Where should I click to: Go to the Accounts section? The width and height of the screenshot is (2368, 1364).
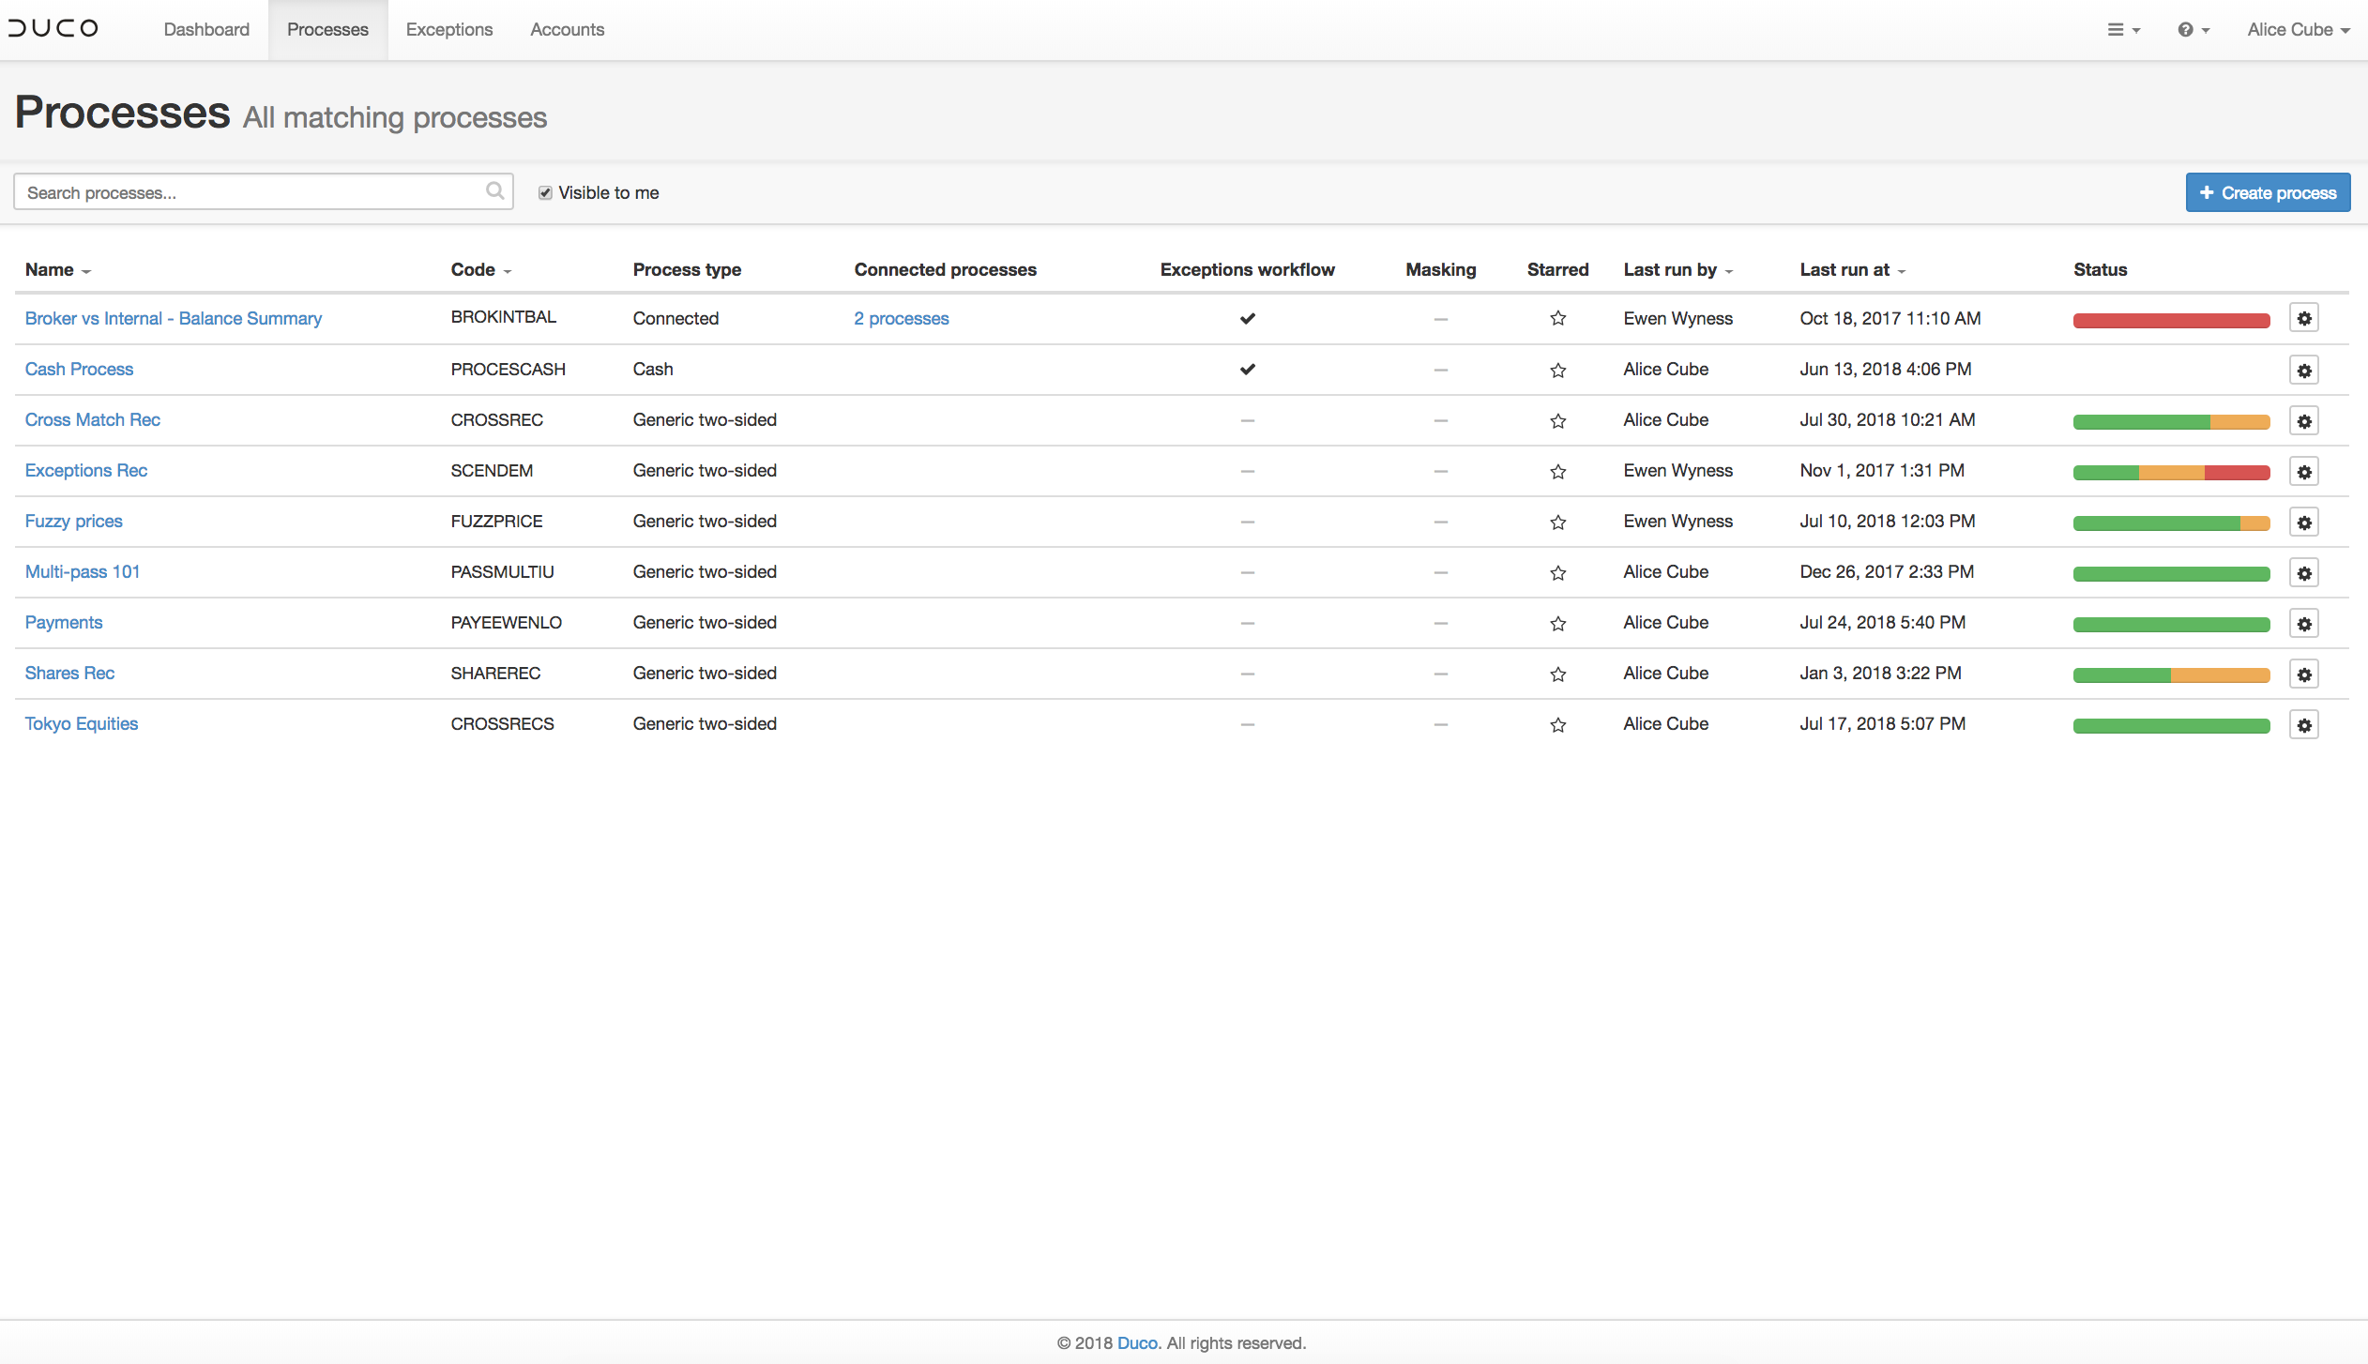tap(567, 29)
